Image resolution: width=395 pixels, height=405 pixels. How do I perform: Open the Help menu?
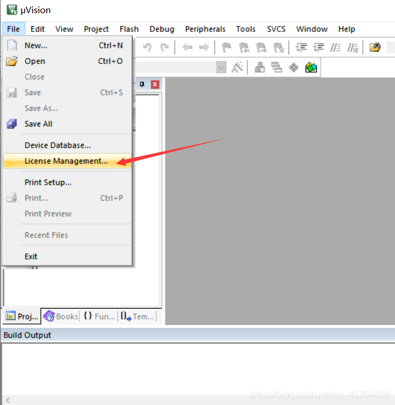point(347,29)
